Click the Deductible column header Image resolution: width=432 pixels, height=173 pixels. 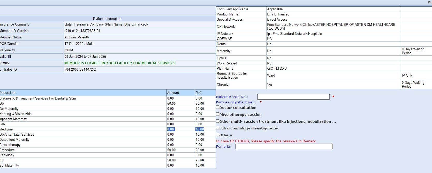8,93
